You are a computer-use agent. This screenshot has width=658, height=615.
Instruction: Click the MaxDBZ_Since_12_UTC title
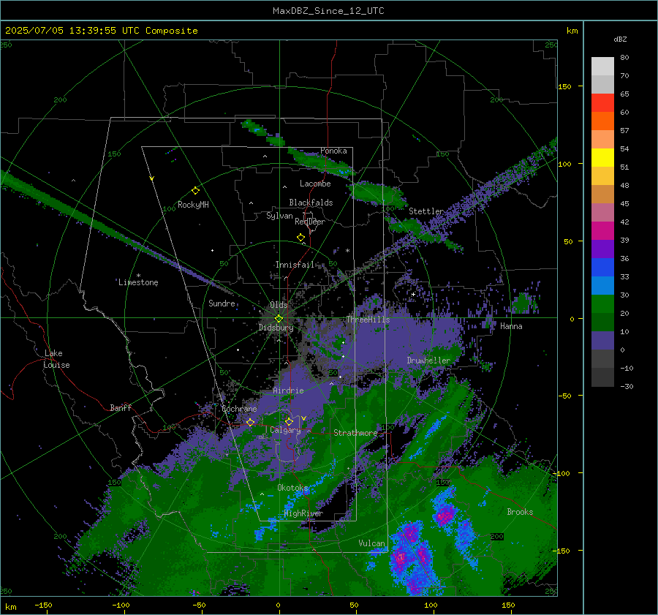pyautogui.click(x=328, y=11)
